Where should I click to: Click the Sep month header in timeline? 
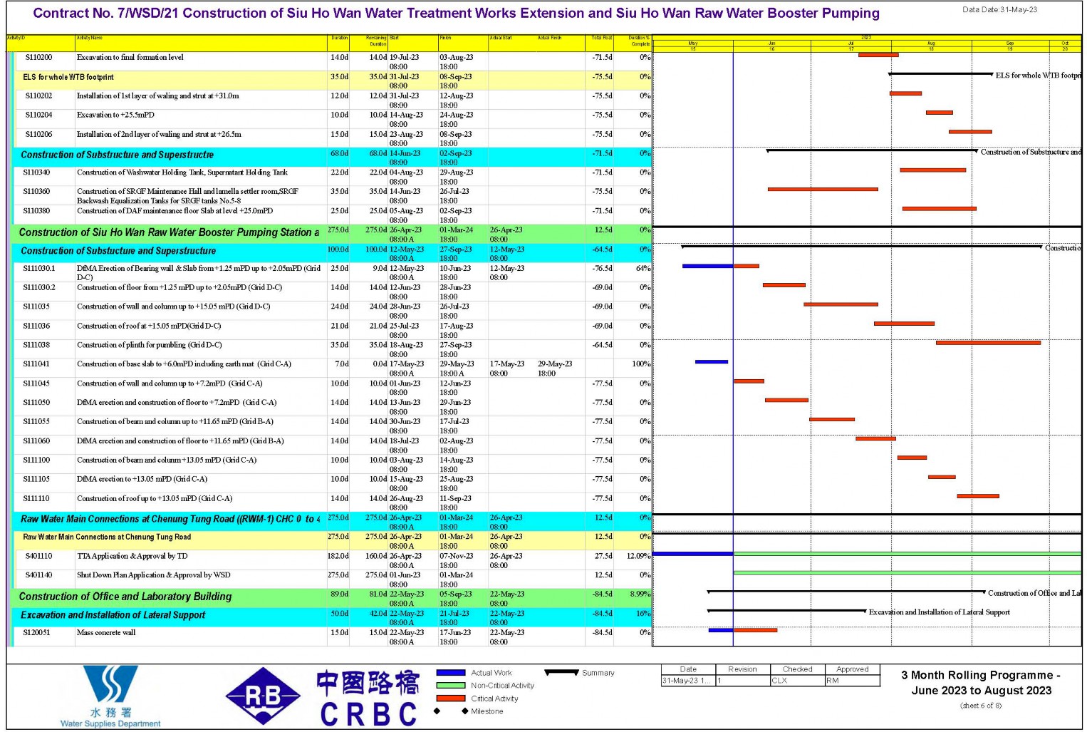point(1009,43)
